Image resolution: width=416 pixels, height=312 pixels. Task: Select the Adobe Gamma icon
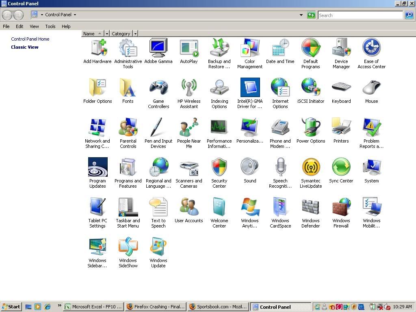[x=158, y=48]
